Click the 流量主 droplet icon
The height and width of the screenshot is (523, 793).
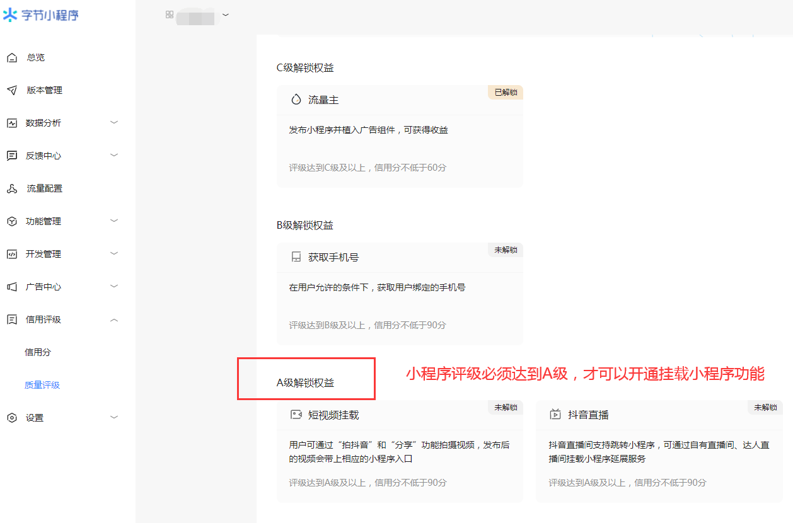pyautogui.click(x=296, y=100)
